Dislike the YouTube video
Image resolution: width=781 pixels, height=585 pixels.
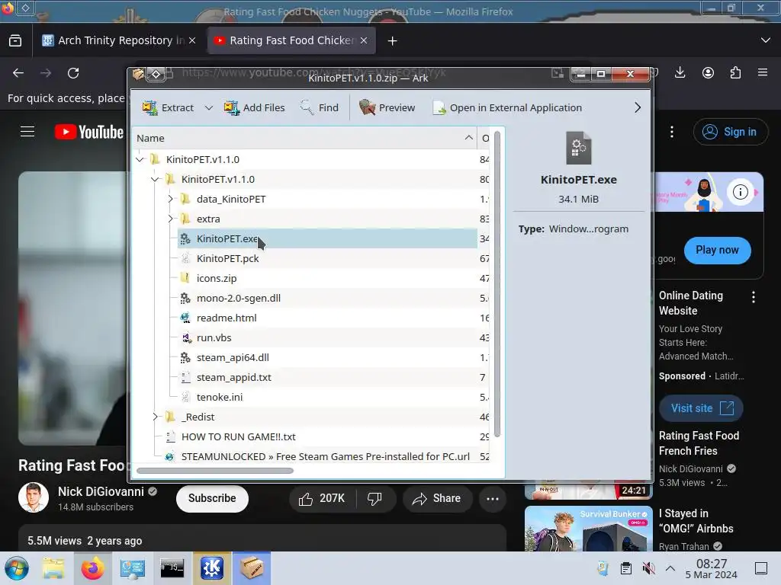[x=374, y=498]
